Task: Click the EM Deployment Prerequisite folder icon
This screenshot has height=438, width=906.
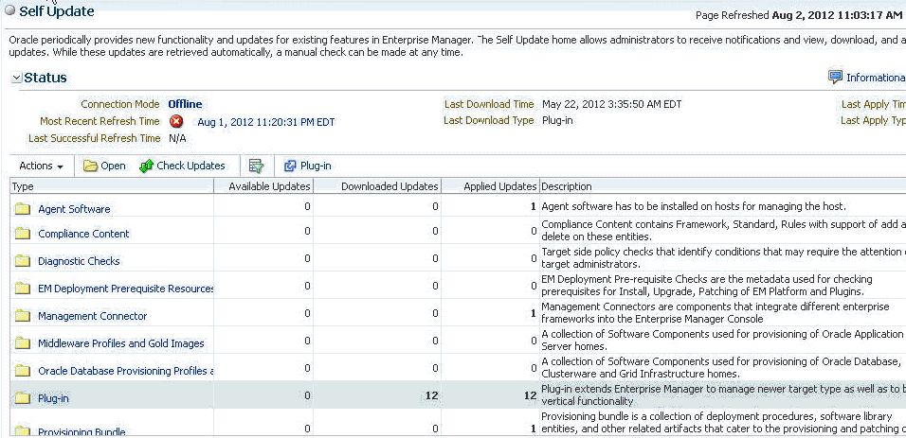Action: [x=23, y=289]
